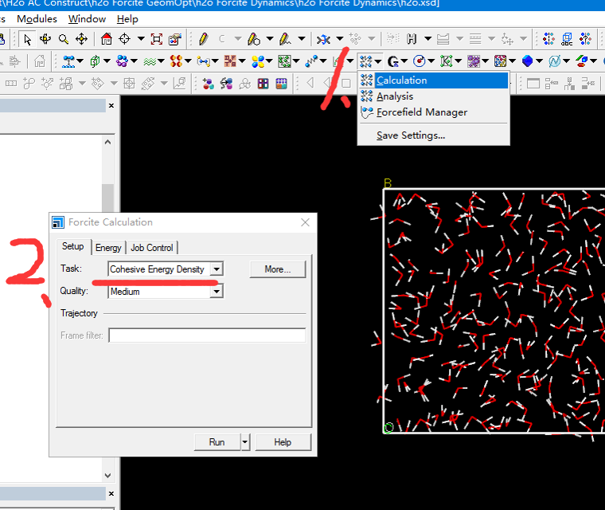Open dropdown arrow beside Clean icon
Image resolution: width=605 pixels, height=510 pixels.
pyautogui.click(x=340, y=39)
